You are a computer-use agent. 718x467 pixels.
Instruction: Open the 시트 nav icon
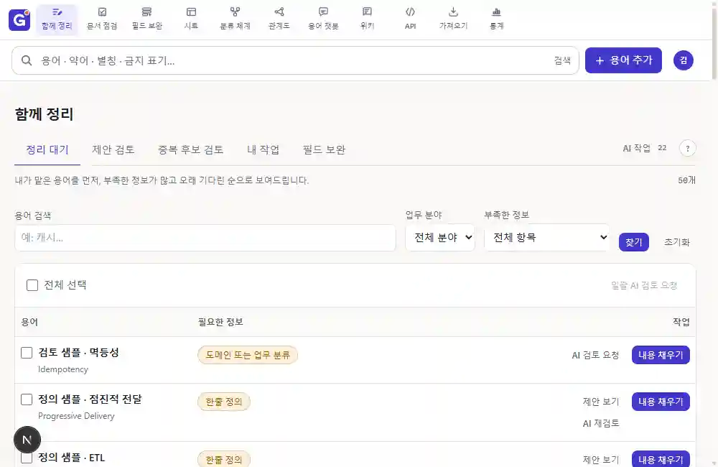pyautogui.click(x=191, y=19)
